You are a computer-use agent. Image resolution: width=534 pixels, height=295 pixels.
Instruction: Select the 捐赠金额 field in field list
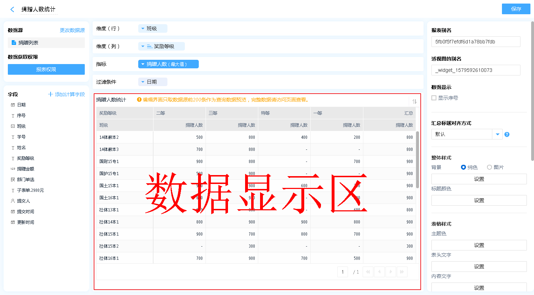click(x=25, y=169)
